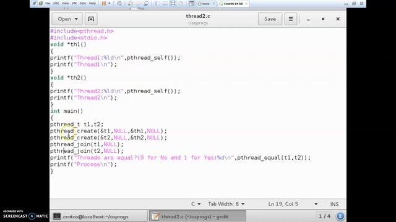
Task: Enter VMware full screen mode
Action: click(x=173, y=4)
